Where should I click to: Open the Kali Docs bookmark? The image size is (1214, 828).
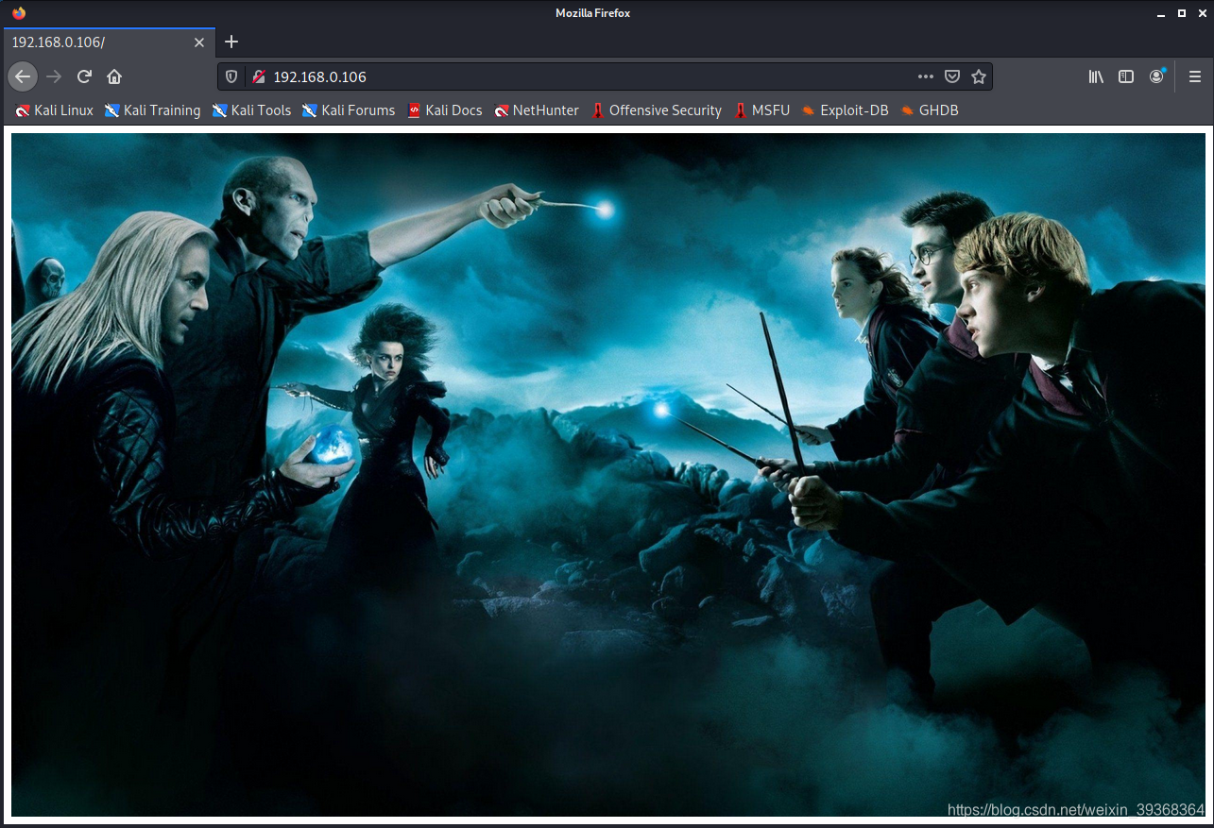tap(444, 110)
